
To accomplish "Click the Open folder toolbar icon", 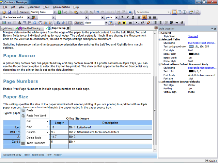I will pyautogui.click(x=4, y=12).
